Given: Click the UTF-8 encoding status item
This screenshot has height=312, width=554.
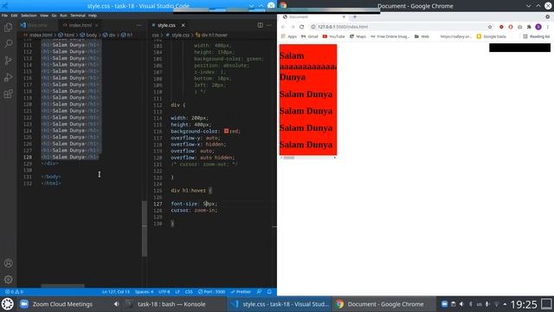Looking at the screenshot, I should click(164, 292).
